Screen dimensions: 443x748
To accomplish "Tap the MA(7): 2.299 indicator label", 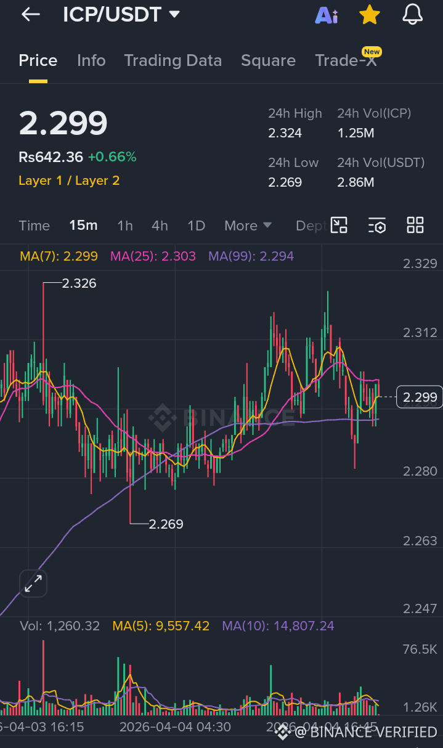I will [59, 256].
